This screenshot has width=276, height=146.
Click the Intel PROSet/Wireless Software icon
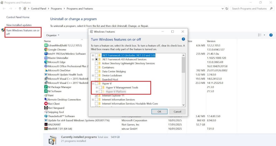tap(46, 54)
